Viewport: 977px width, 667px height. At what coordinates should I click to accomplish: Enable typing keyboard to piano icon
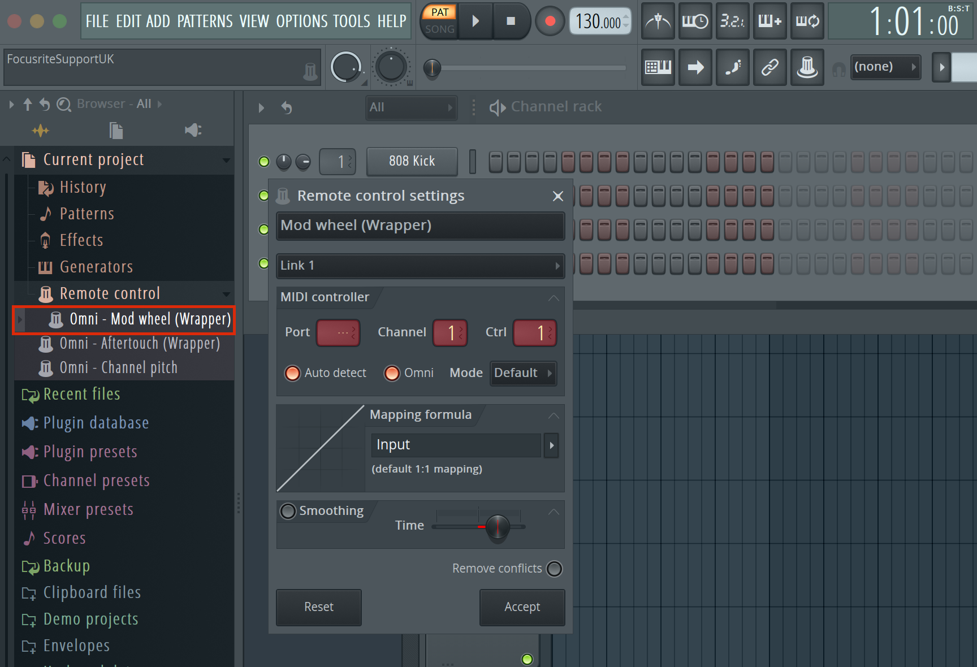[658, 67]
